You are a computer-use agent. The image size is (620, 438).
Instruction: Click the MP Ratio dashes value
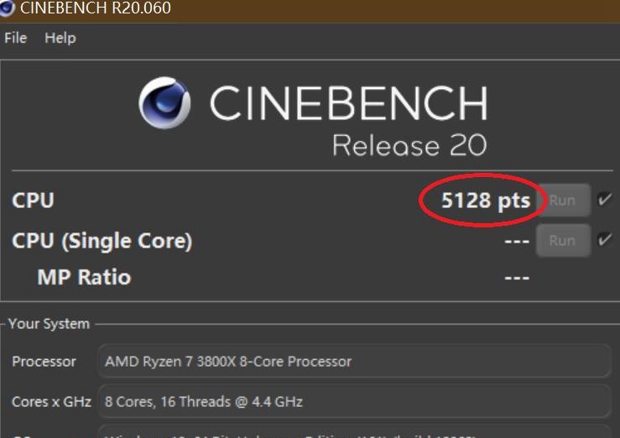tap(517, 278)
